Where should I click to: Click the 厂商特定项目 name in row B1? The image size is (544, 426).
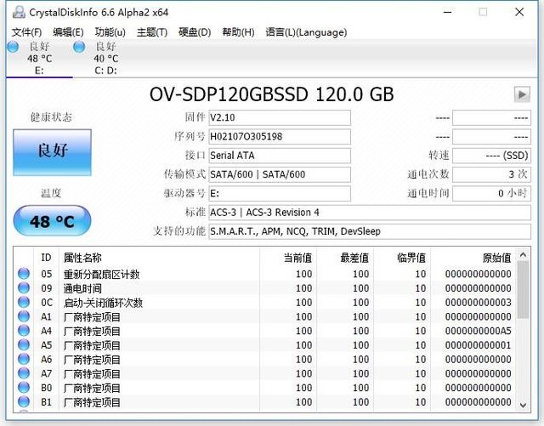(x=92, y=402)
